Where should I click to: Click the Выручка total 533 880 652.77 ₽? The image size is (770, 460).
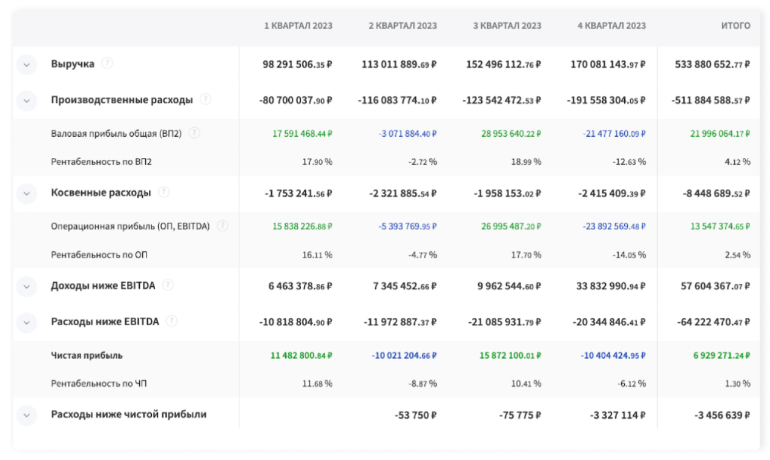(x=712, y=64)
